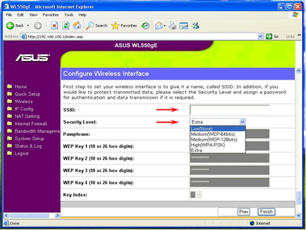Open the address bar history dropdown

pos(260,36)
